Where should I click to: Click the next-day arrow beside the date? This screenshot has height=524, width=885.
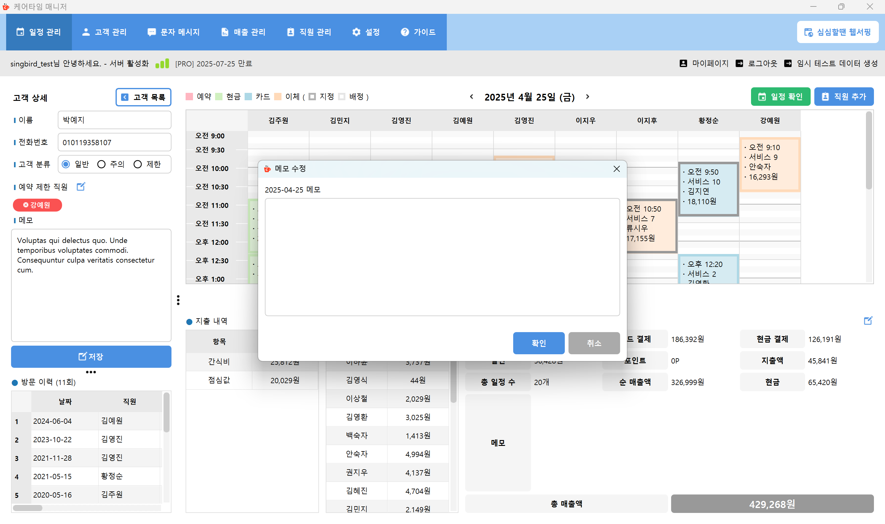pyautogui.click(x=587, y=97)
